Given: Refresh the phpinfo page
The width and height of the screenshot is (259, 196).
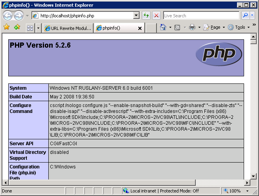Looking at the screenshot, I should coord(146,16).
